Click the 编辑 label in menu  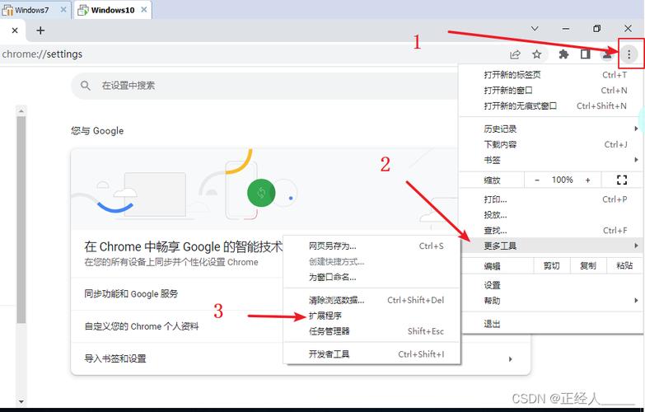492,266
